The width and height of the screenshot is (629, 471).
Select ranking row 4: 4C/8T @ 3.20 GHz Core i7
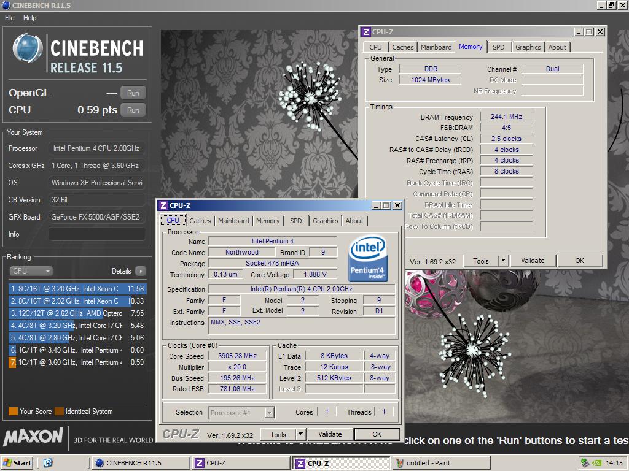77,326
